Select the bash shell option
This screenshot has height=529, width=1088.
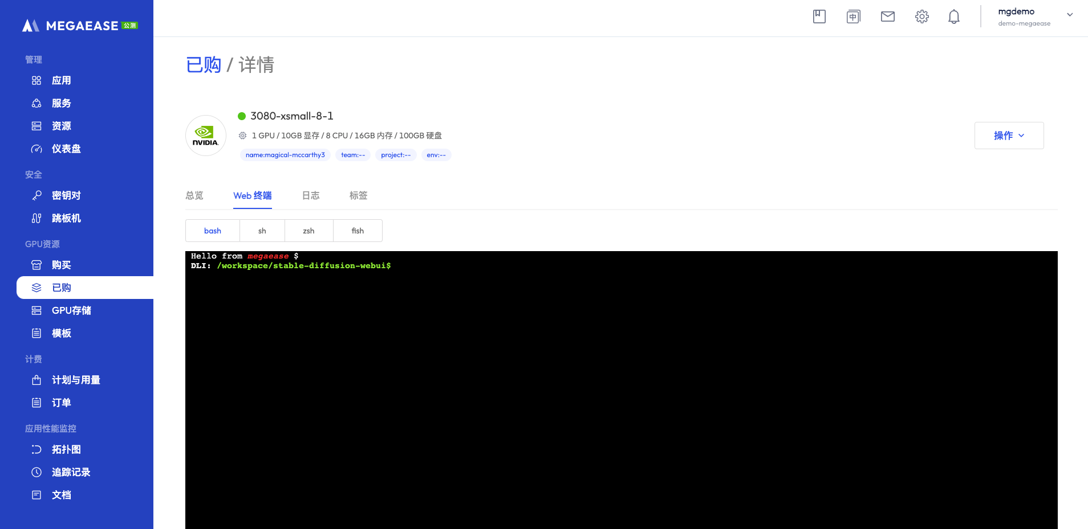(213, 231)
